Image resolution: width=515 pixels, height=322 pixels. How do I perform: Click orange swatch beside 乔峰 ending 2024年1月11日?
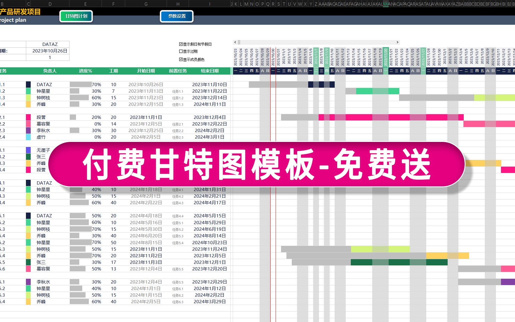tap(28, 104)
